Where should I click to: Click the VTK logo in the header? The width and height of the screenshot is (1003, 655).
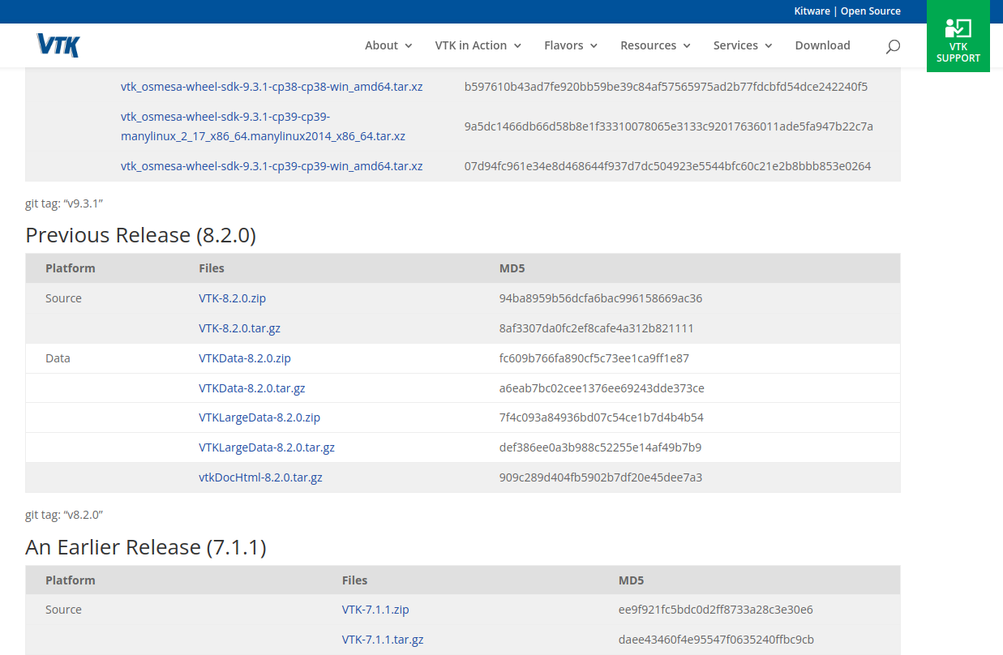click(57, 45)
